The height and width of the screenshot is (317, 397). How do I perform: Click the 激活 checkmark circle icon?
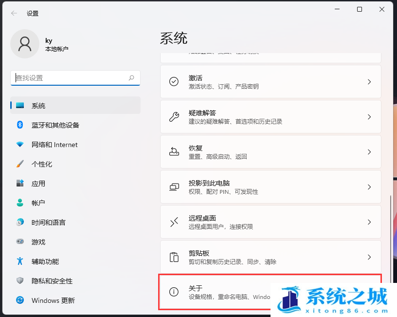(x=174, y=82)
